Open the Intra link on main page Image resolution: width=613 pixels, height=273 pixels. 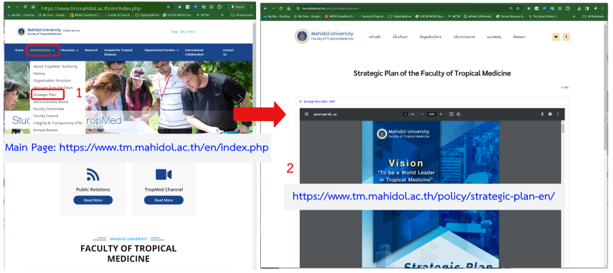(191, 31)
